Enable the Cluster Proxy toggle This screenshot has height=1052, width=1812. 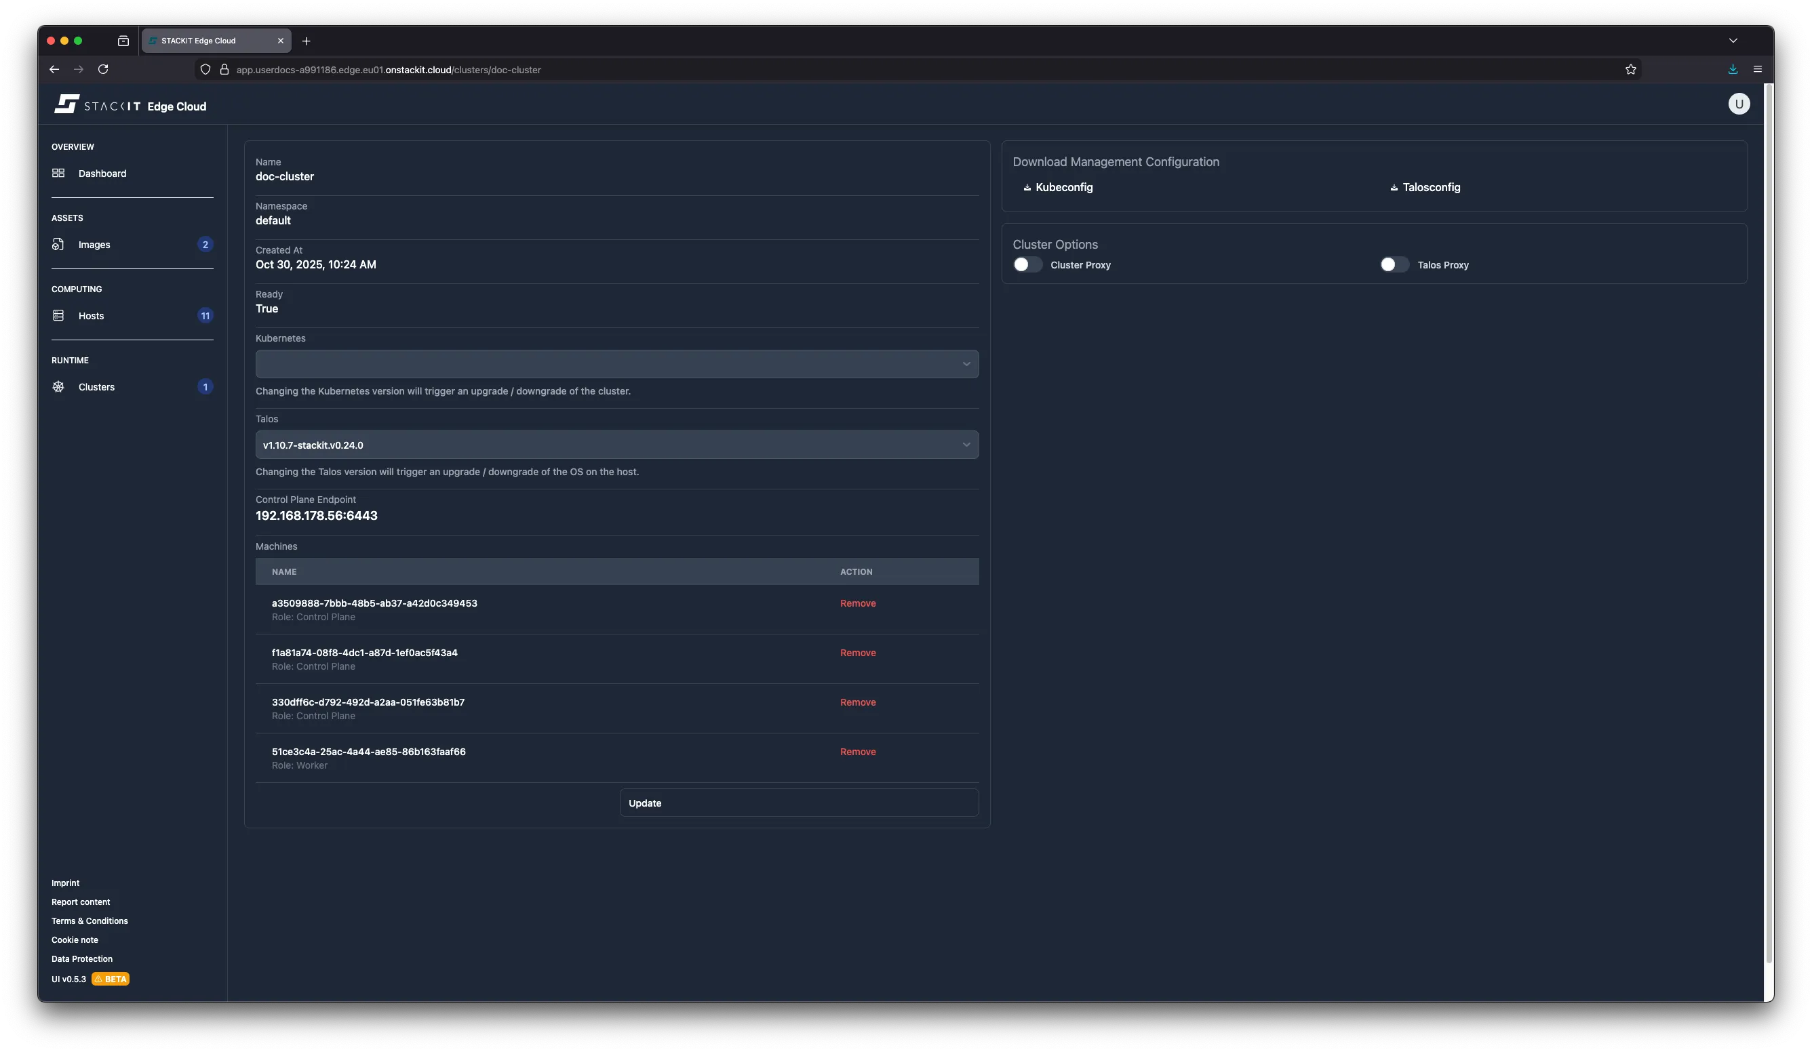tap(1027, 264)
